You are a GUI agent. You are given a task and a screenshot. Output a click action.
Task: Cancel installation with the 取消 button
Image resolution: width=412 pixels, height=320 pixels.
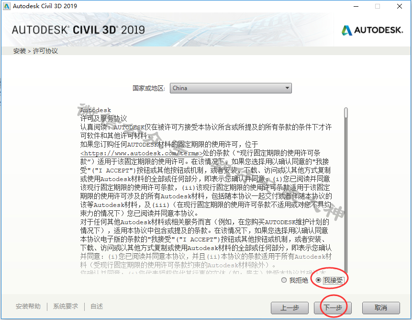click(381, 308)
